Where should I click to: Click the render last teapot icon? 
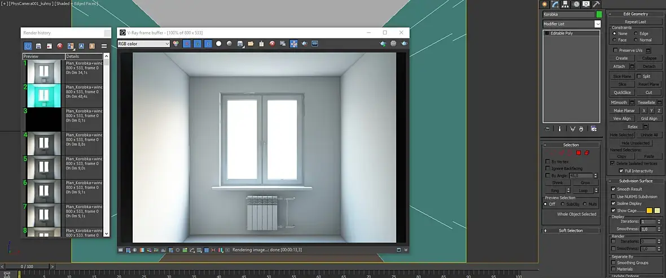coord(404,44)
